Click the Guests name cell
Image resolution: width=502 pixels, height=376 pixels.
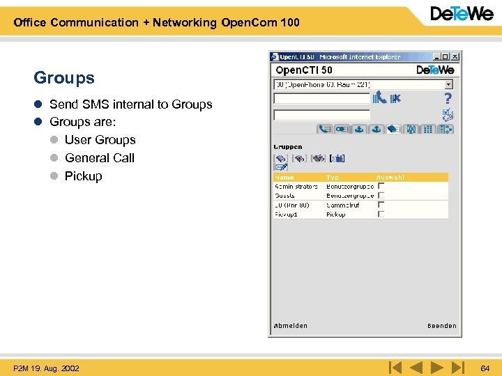[x=284, y=196]
